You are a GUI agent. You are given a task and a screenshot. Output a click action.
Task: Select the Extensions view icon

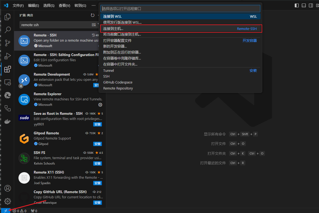(8, 69)
